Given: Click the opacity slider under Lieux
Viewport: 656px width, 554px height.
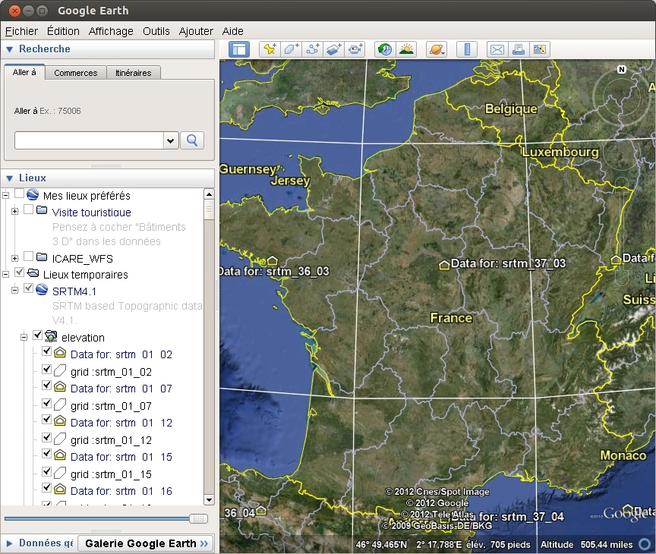Looking at the screenshot, I should point(106,519).
